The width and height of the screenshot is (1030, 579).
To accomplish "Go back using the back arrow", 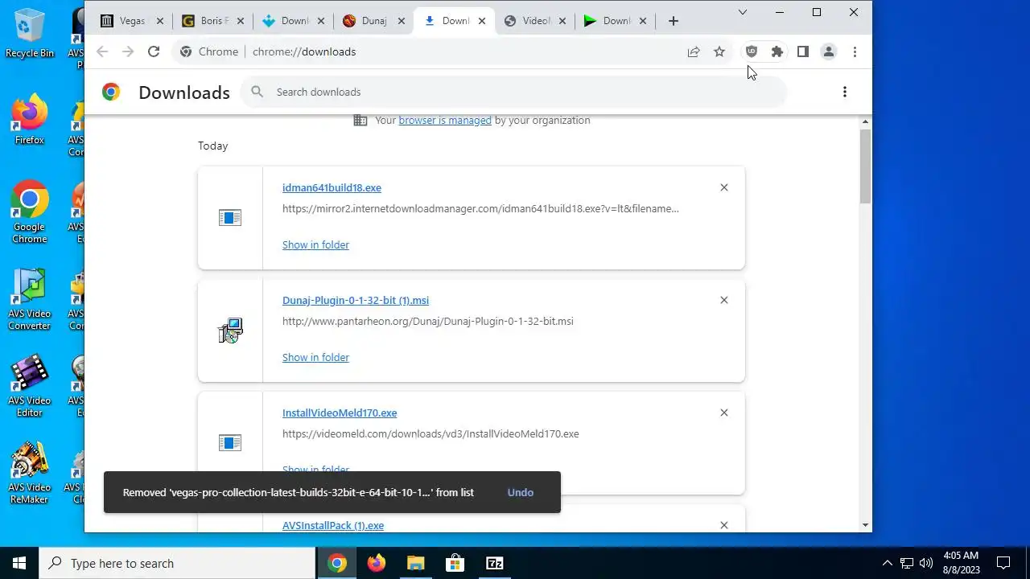I will pyautogui.click(x=102, y=51).
